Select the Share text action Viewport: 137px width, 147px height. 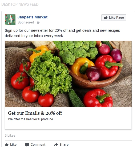[x=64, y=145]
